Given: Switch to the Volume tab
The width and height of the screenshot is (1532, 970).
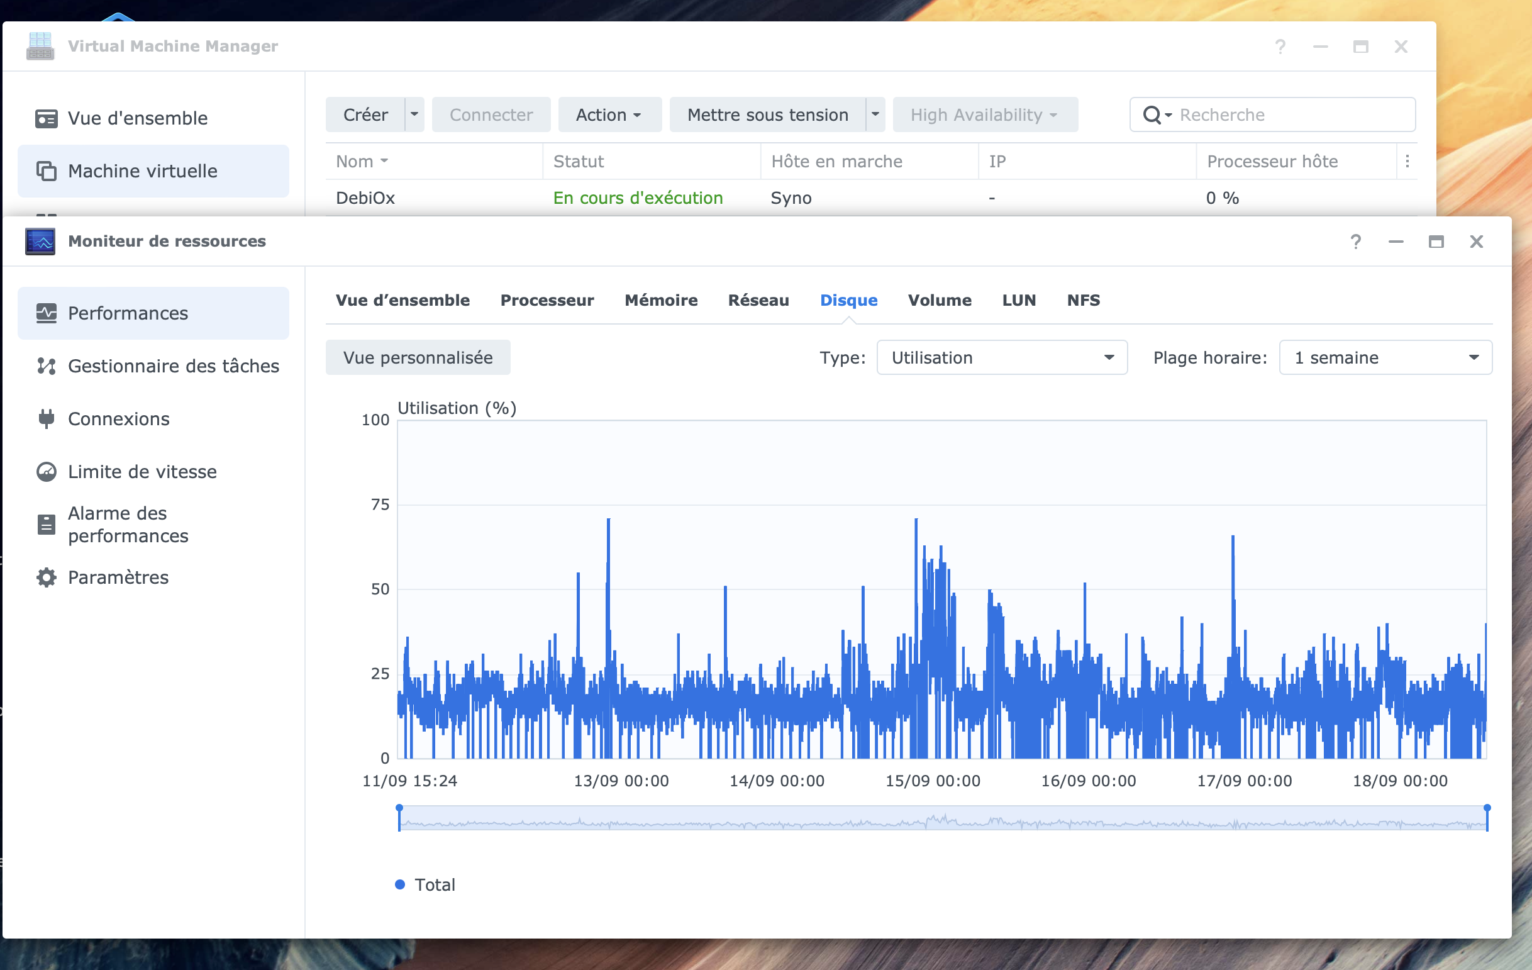Looking at the screenshot, I should tap(940, 301).
